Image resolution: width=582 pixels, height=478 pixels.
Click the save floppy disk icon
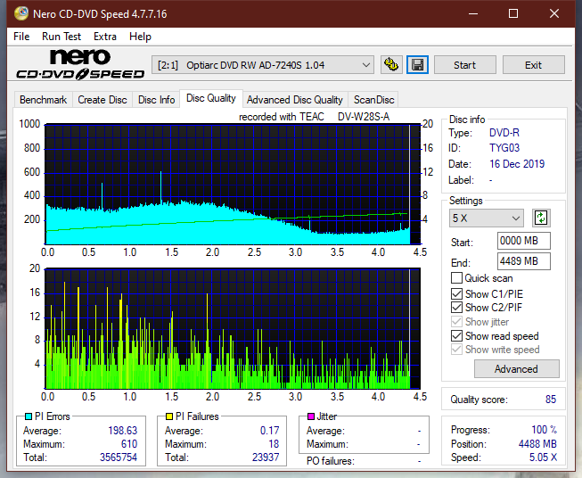tap(417, 65)
